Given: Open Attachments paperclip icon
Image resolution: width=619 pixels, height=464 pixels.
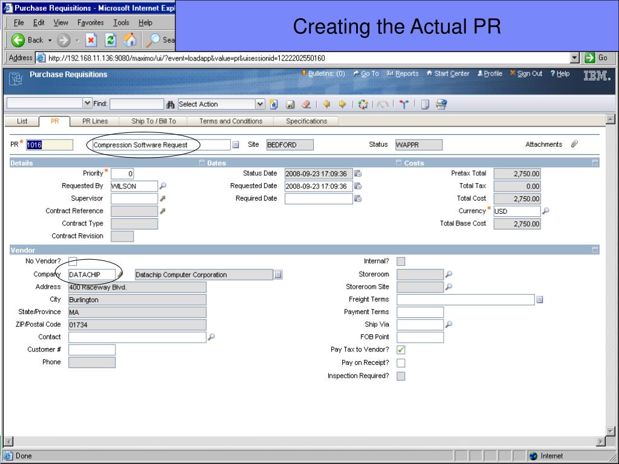Looking at the screenshot, I should (574, 144).
